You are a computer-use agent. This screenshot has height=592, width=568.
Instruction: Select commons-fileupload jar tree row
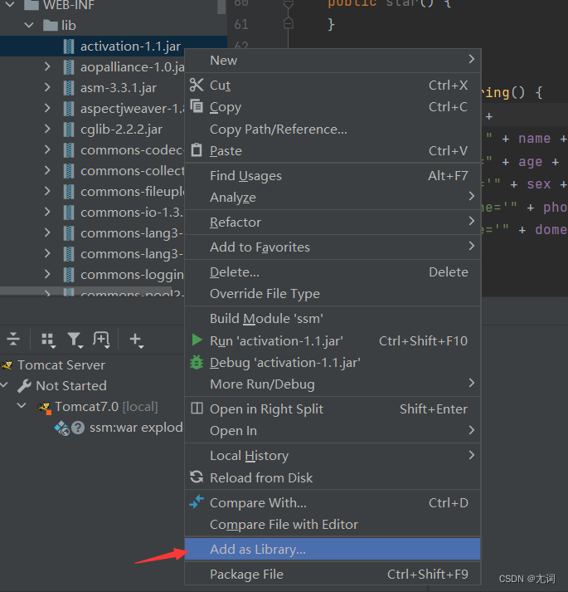click(92, 192)
